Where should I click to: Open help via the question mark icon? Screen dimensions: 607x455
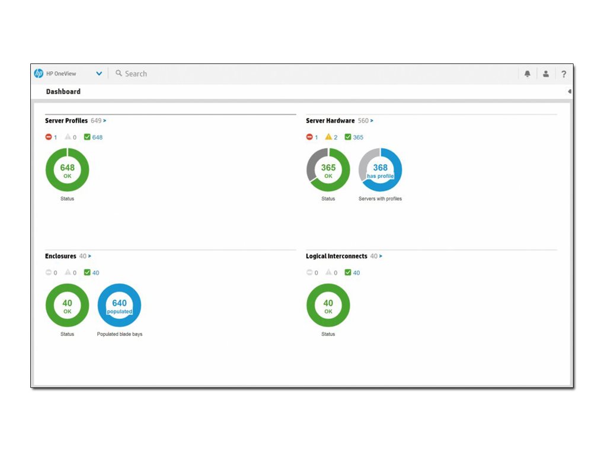coord(563,73)
